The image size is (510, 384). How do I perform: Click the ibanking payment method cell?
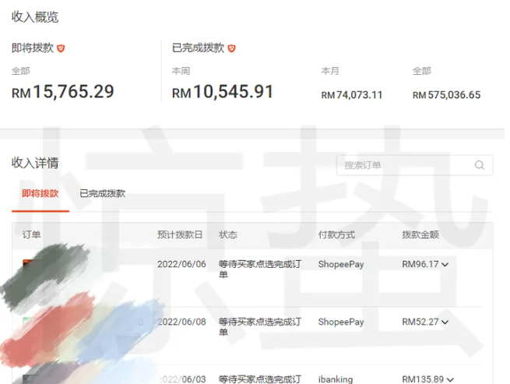click(335, 379)
